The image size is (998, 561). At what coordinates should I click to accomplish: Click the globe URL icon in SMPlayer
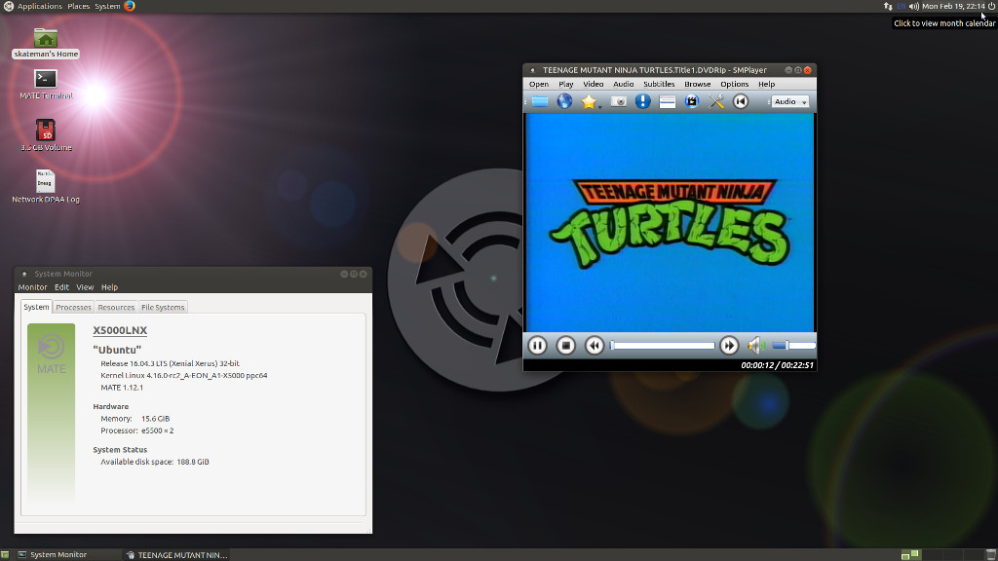[564, 101]
